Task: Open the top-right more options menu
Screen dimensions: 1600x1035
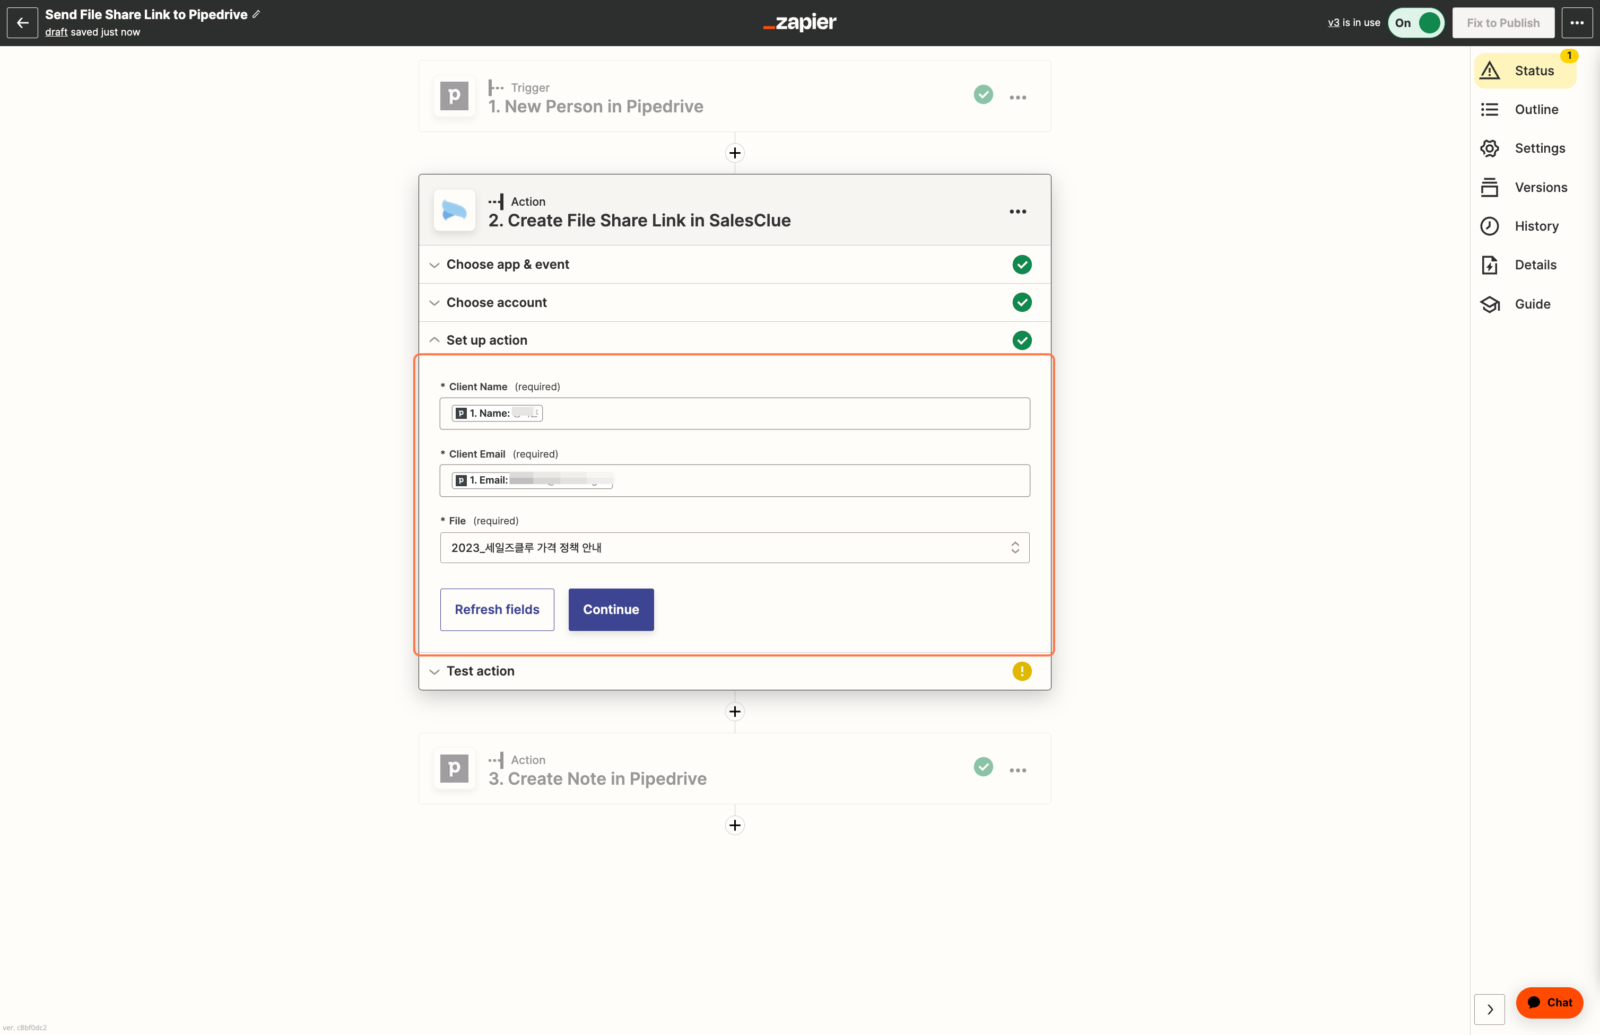Action: coord(1577,22)
